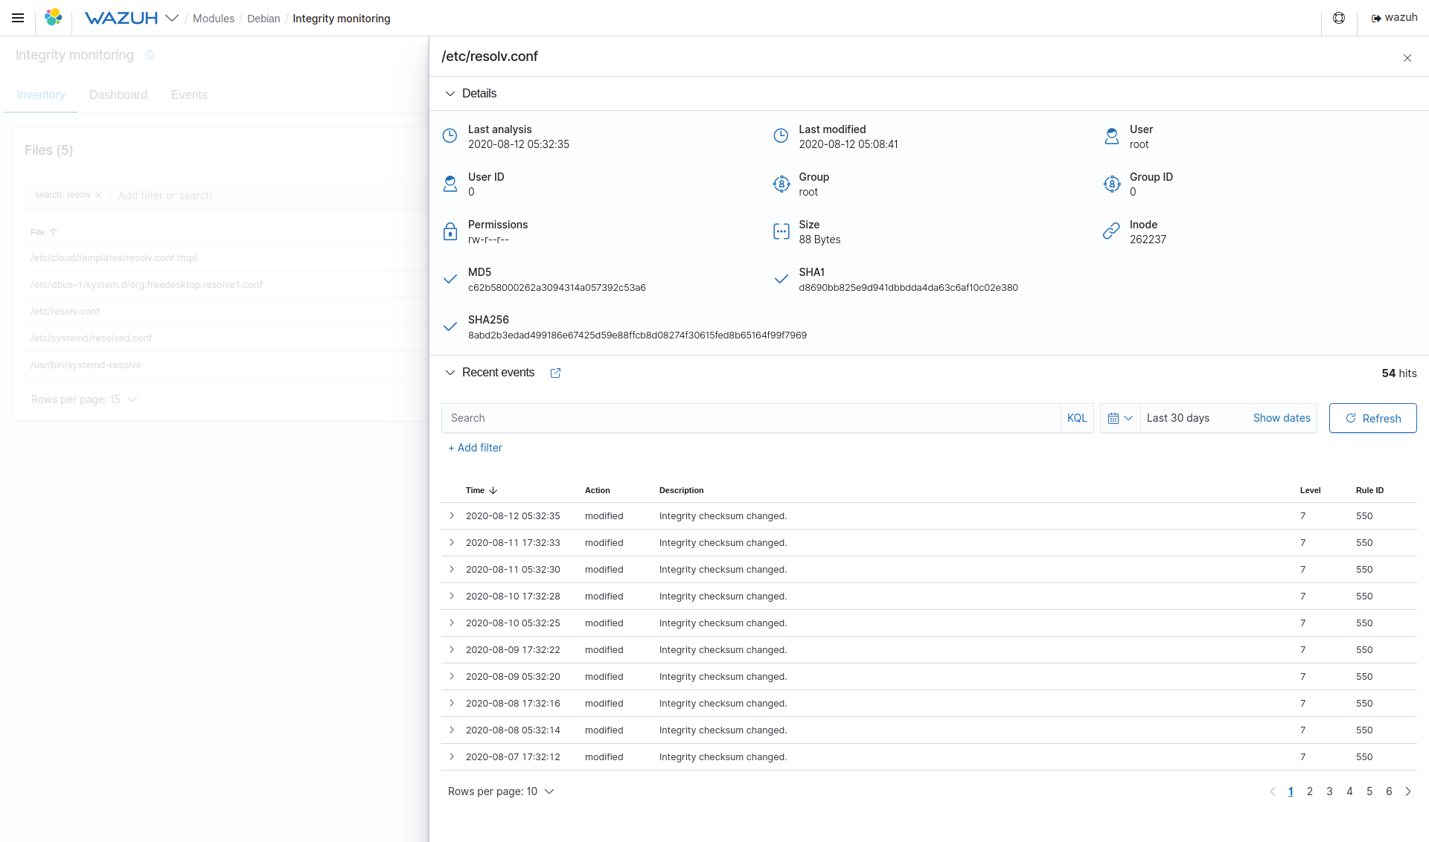Viewport: 1429px width, 842px height.
Task: Go to events page 6
Action: tap(1389, 791)
